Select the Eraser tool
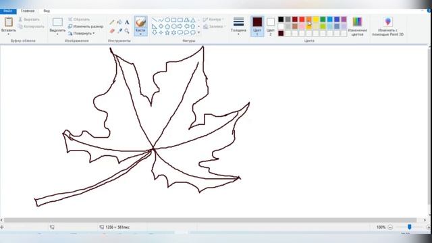This screenshot has width=432, height=243. point(112,31)
